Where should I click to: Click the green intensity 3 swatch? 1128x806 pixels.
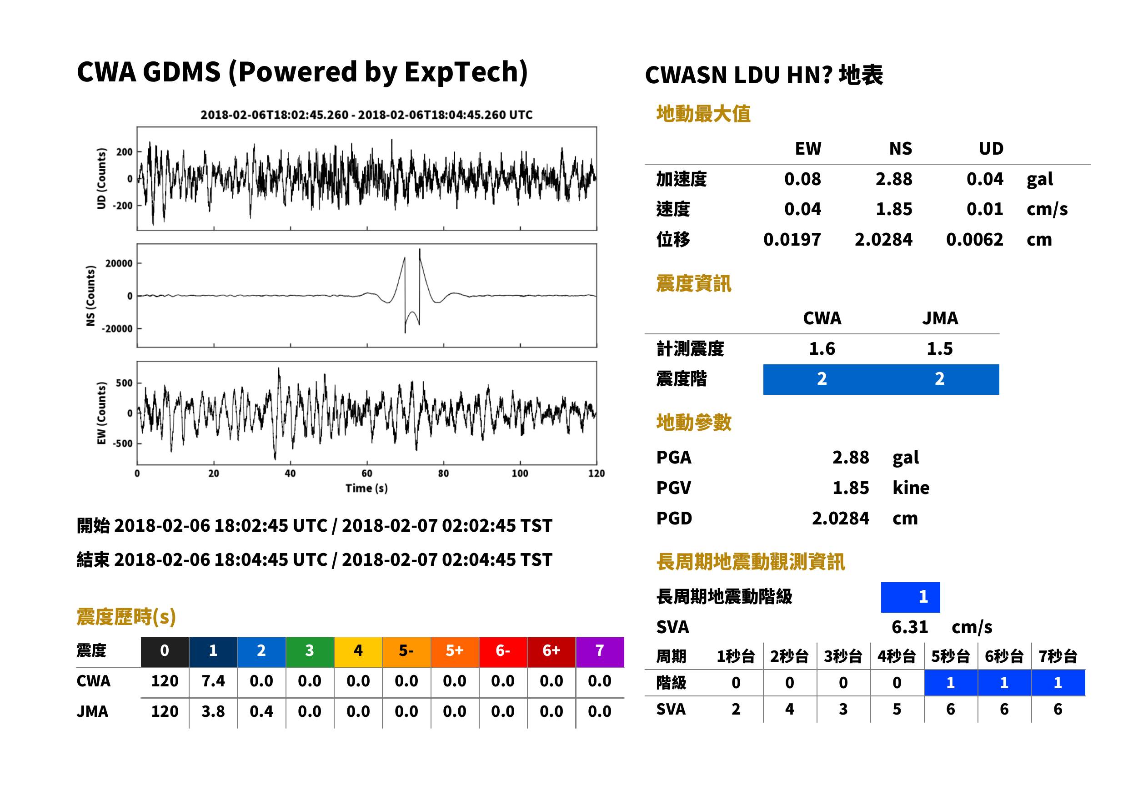coord(310,652)
